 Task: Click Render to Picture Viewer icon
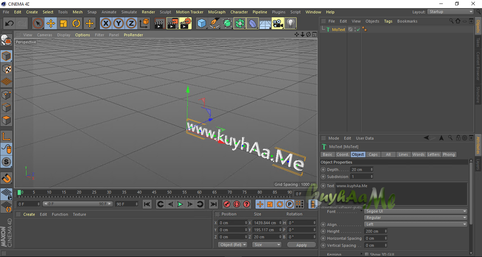pos(173,24)
